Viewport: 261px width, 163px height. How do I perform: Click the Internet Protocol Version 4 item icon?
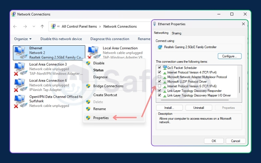point(165,72)
